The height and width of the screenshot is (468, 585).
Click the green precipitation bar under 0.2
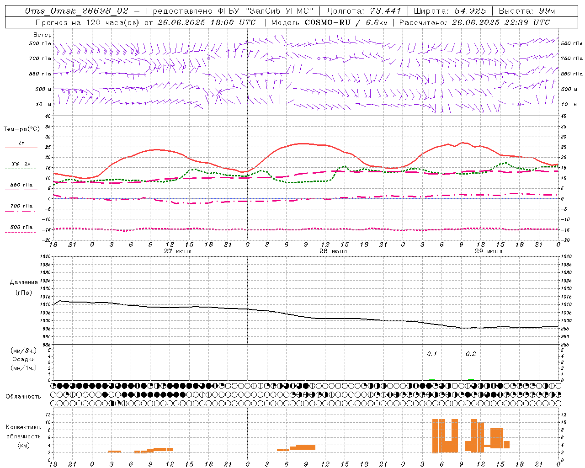[x=471, y=379]
